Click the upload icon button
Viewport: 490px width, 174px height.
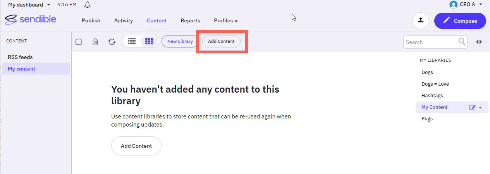tap(421, 21)
